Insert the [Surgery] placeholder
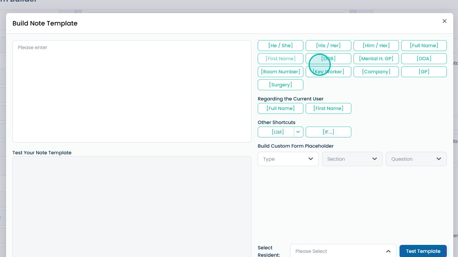Viewport: 458px width, 257px height. point(280,85)
